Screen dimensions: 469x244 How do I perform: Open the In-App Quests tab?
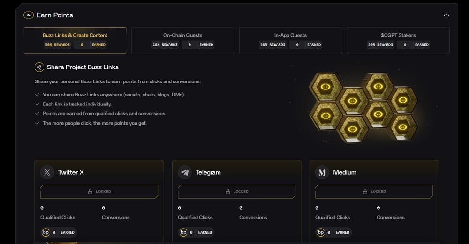(290, 40)
